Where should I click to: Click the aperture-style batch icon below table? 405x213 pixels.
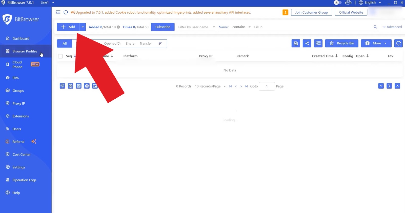(63, 86)
